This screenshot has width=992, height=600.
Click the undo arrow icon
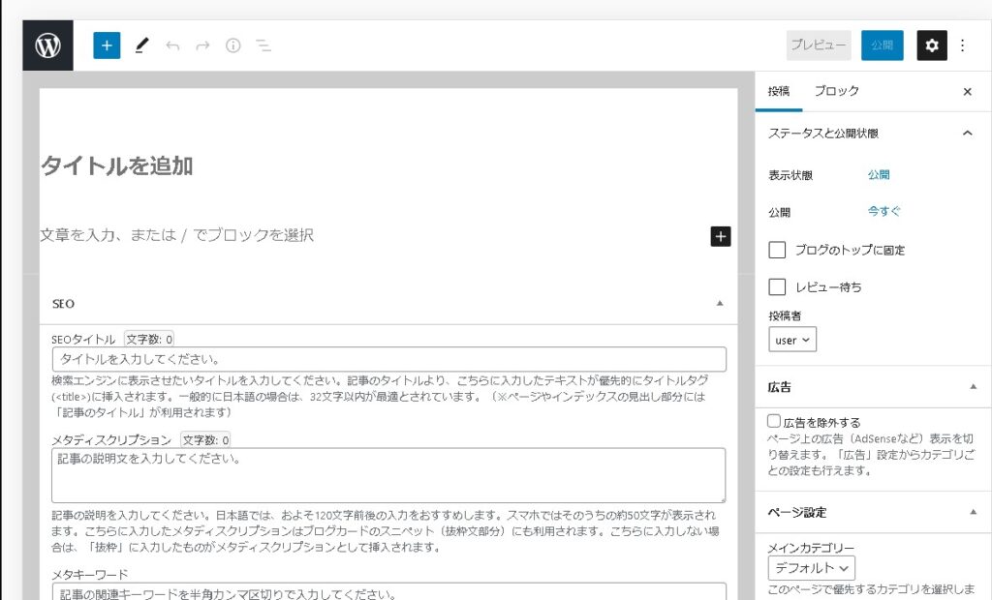(172, 45)
